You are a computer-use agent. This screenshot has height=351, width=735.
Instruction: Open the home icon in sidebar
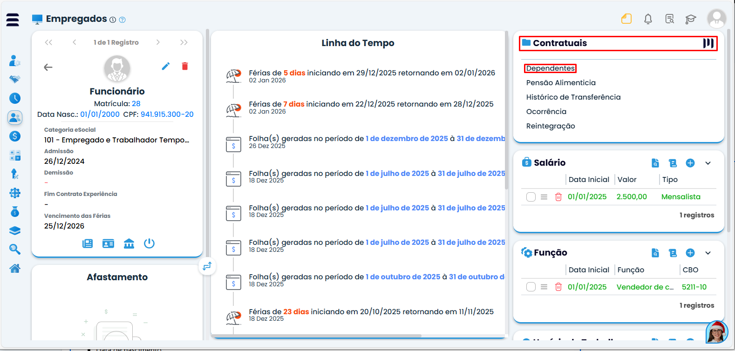(15, 268)
